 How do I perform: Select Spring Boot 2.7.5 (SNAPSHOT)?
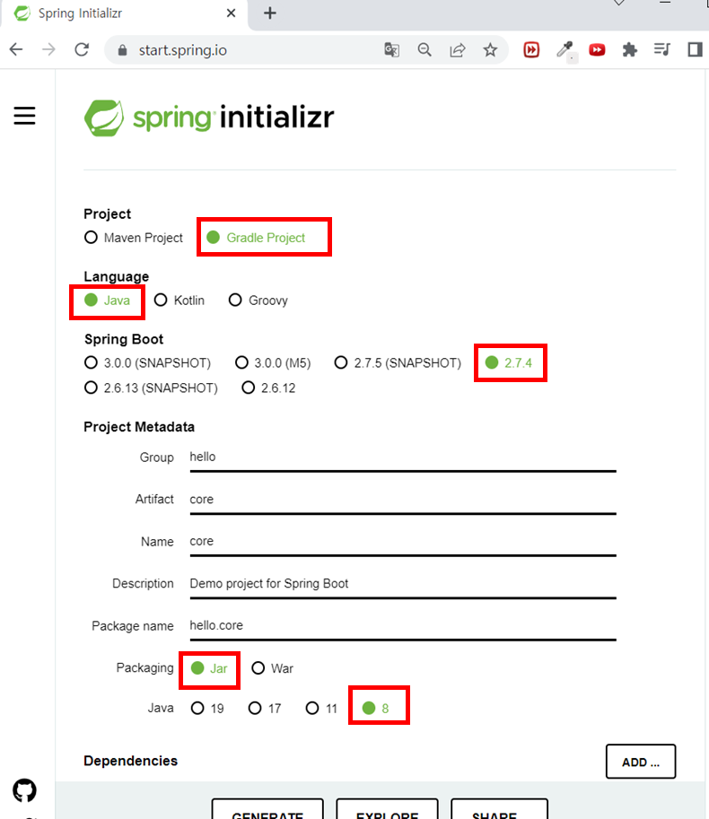[x=398, y=363]
